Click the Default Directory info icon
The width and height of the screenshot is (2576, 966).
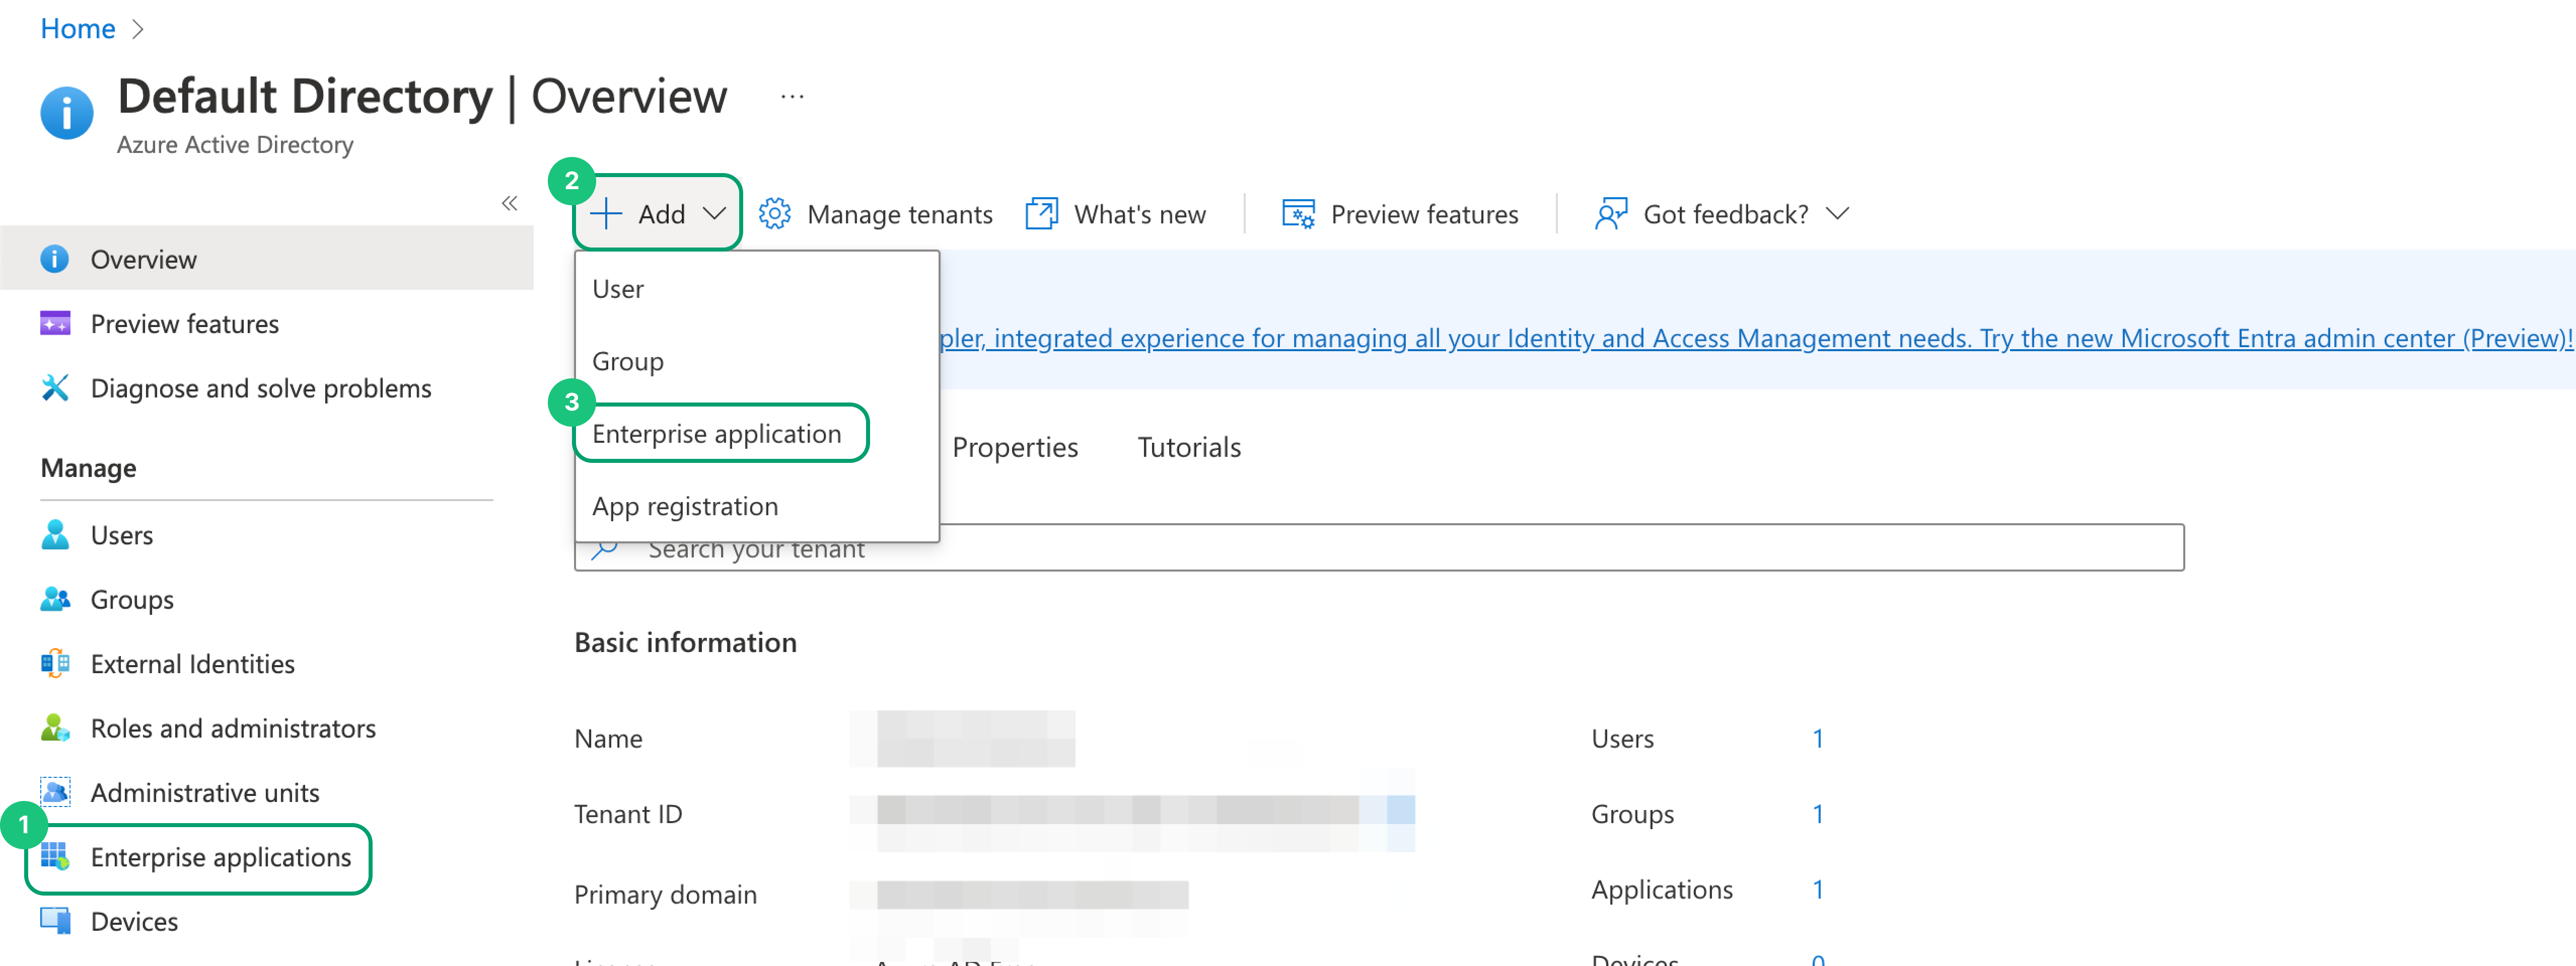pyautogui.click(x=66, y=112)
